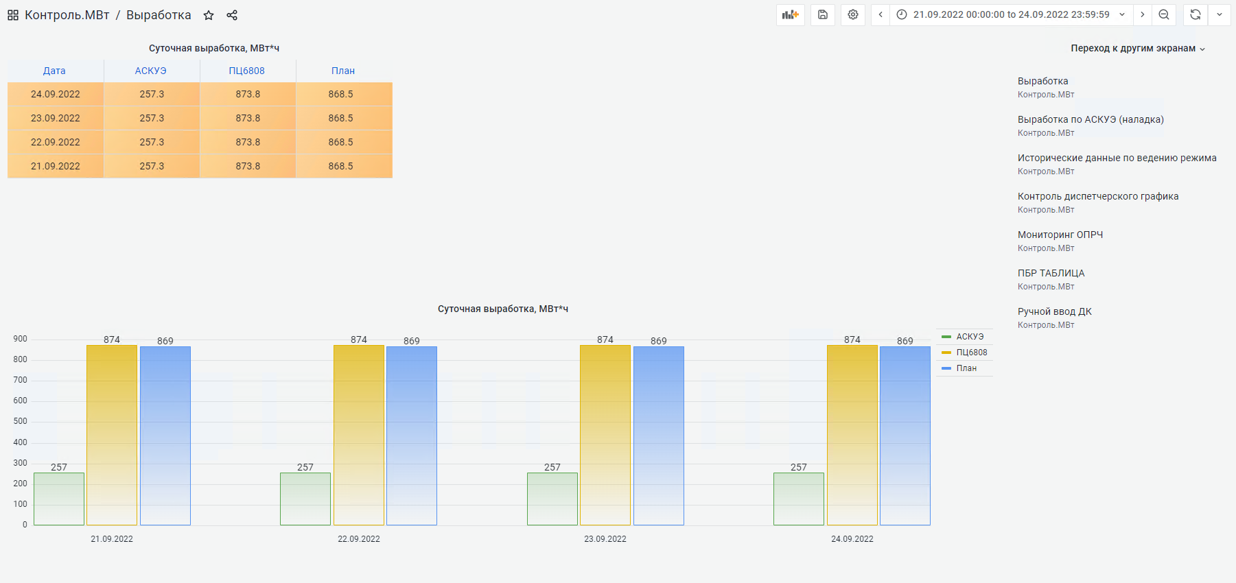Sort table by Дата column header
This screenshot has width=1236, height=583.
[x=54, y=71]
